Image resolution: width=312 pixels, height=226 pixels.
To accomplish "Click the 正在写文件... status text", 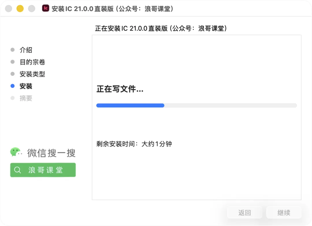I will click(120, 89).
